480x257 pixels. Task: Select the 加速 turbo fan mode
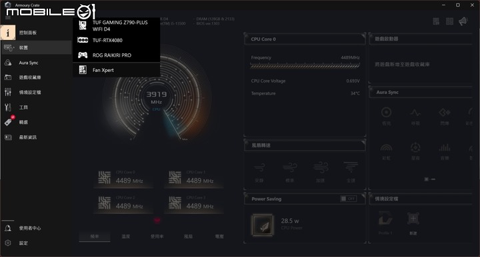coord(320,172)
